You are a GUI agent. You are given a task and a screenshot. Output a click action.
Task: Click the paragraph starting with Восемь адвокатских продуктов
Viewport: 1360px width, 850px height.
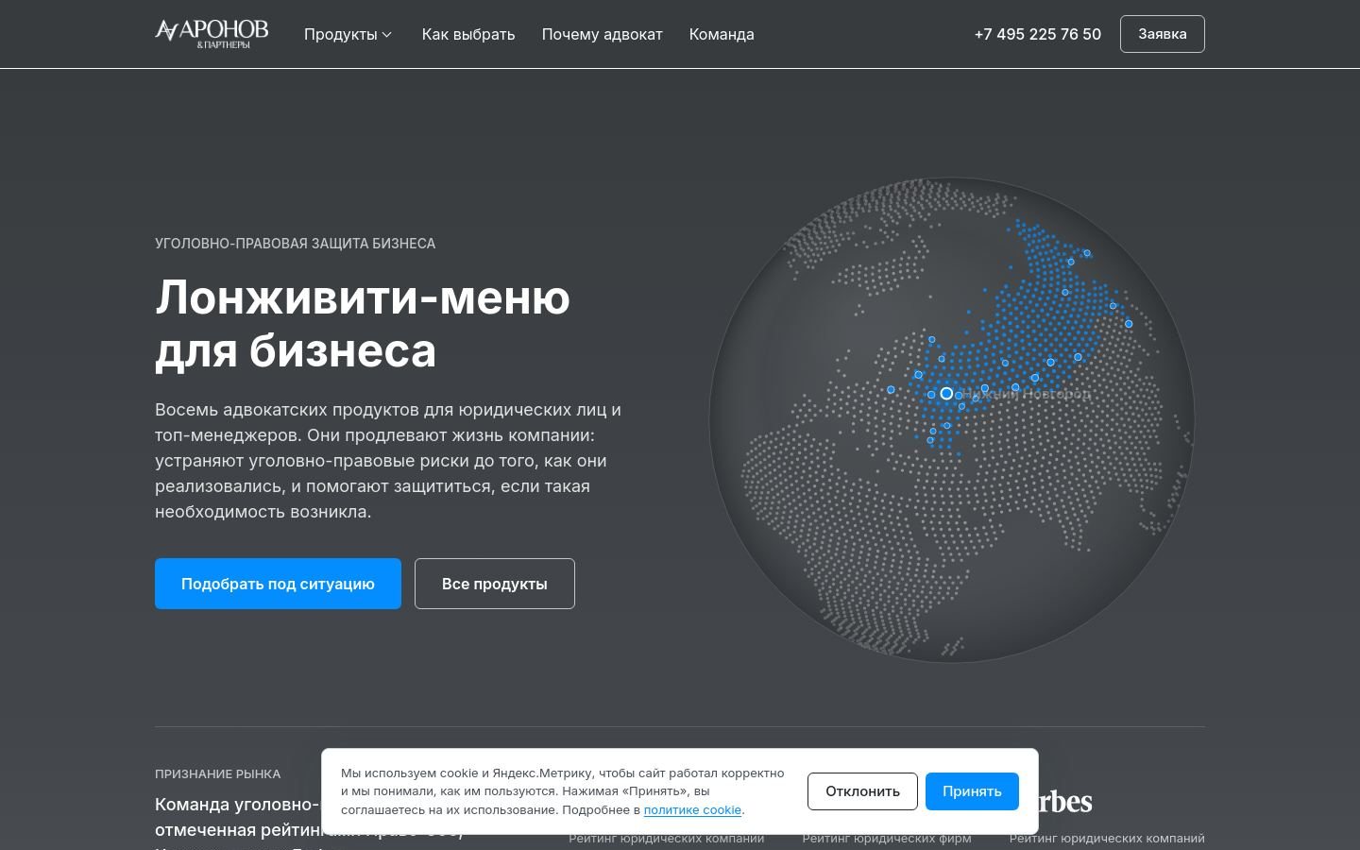[x=389, y=461]
